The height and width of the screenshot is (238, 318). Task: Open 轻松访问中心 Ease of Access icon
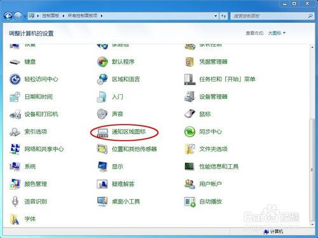pyautogui.click(x=15, y=80)
